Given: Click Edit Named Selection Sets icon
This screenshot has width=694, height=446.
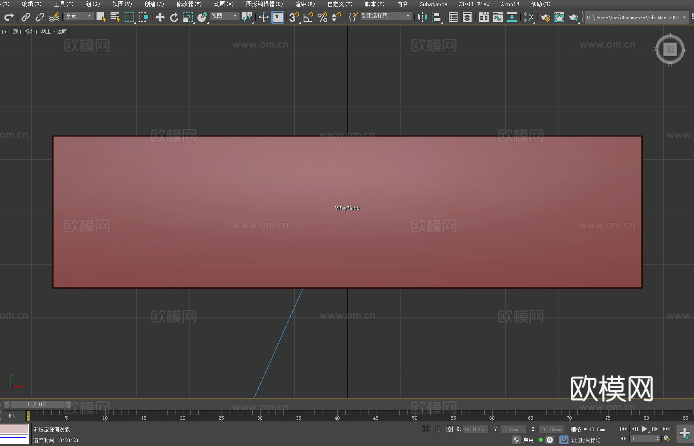Looking at the screenshot, I should click(353, 17).
